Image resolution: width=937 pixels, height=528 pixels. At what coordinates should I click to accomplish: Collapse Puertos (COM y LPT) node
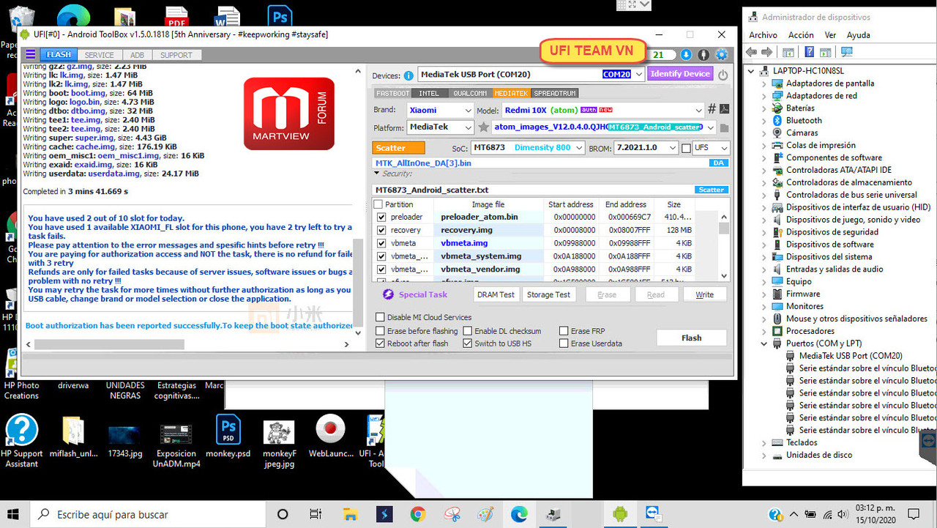[x=764, y=343]
